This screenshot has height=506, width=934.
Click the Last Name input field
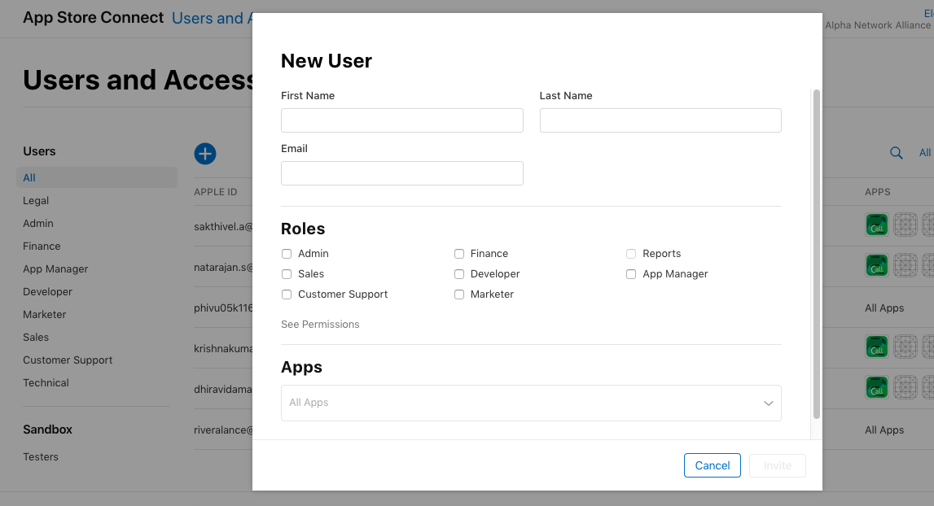[x=660, y=120]
